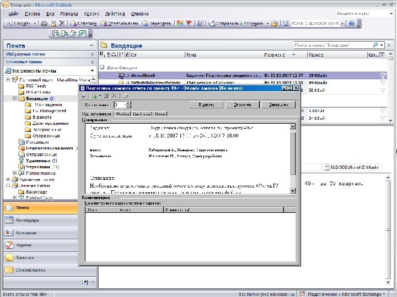Open the File (Файл) menu

[x=14, y=14]
